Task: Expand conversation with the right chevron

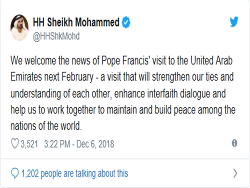Action: [x=235, y=173]
